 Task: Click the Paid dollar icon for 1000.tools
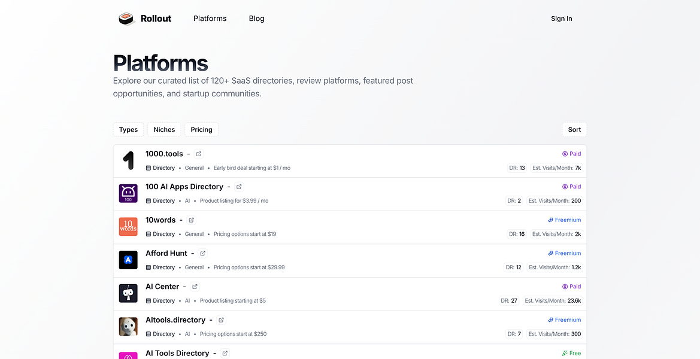pyautogui.click(x=565, y=154)
